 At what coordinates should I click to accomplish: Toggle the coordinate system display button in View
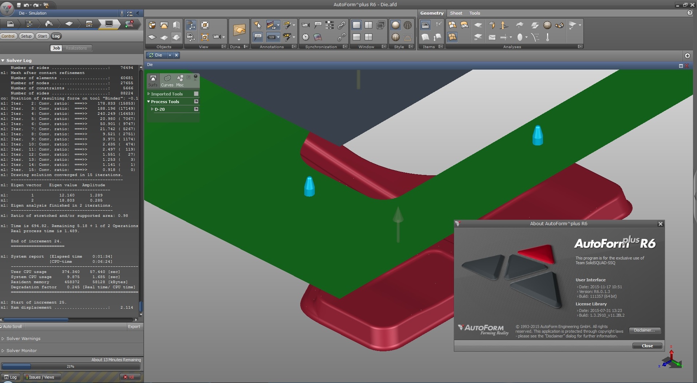(x=191, y=25)
